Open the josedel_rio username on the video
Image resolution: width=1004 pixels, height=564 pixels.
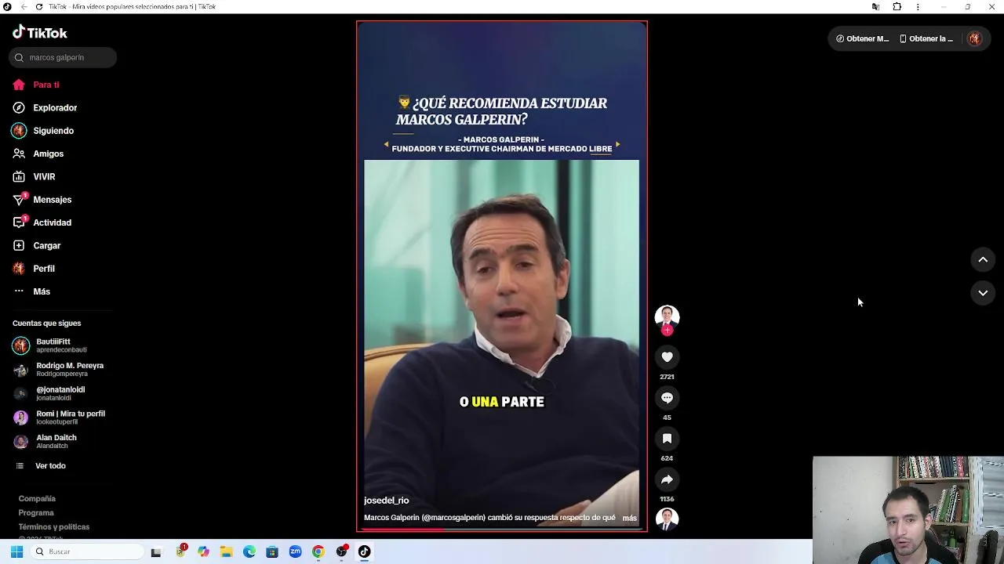point(386,501)
